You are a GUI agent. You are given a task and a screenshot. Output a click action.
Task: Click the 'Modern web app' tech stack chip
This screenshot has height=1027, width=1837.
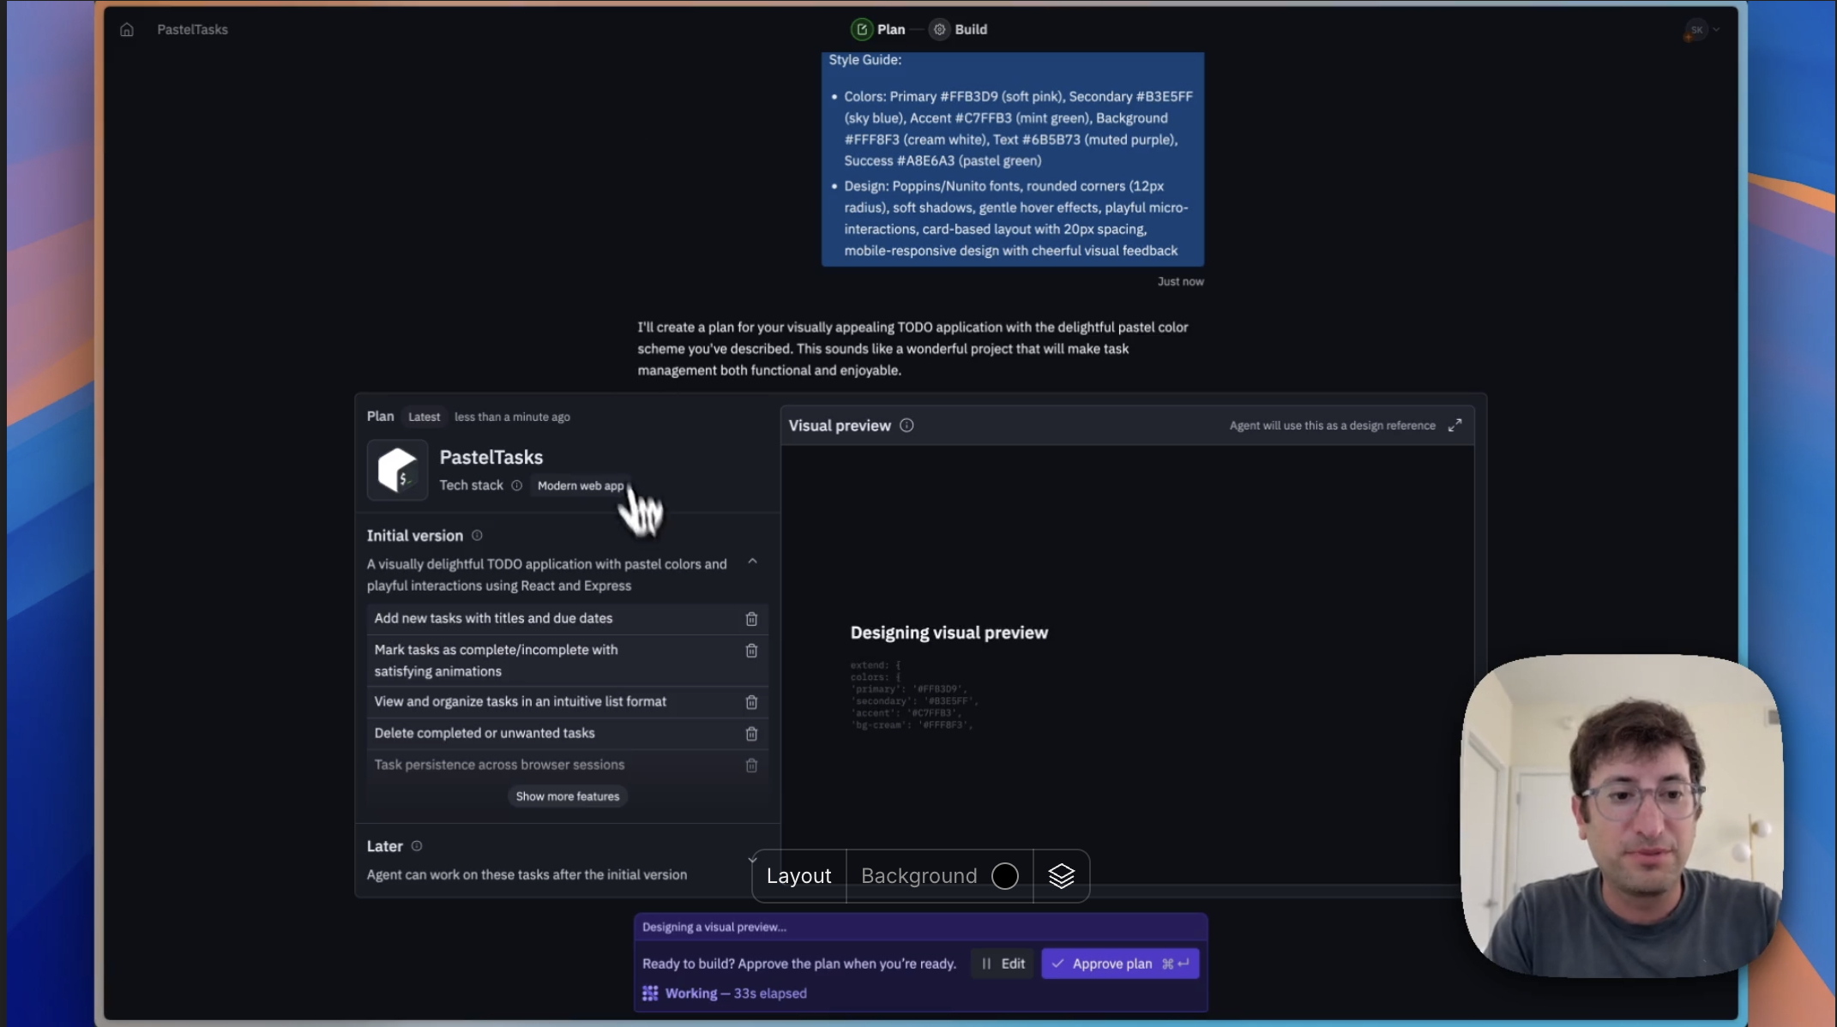click(580, 485)
